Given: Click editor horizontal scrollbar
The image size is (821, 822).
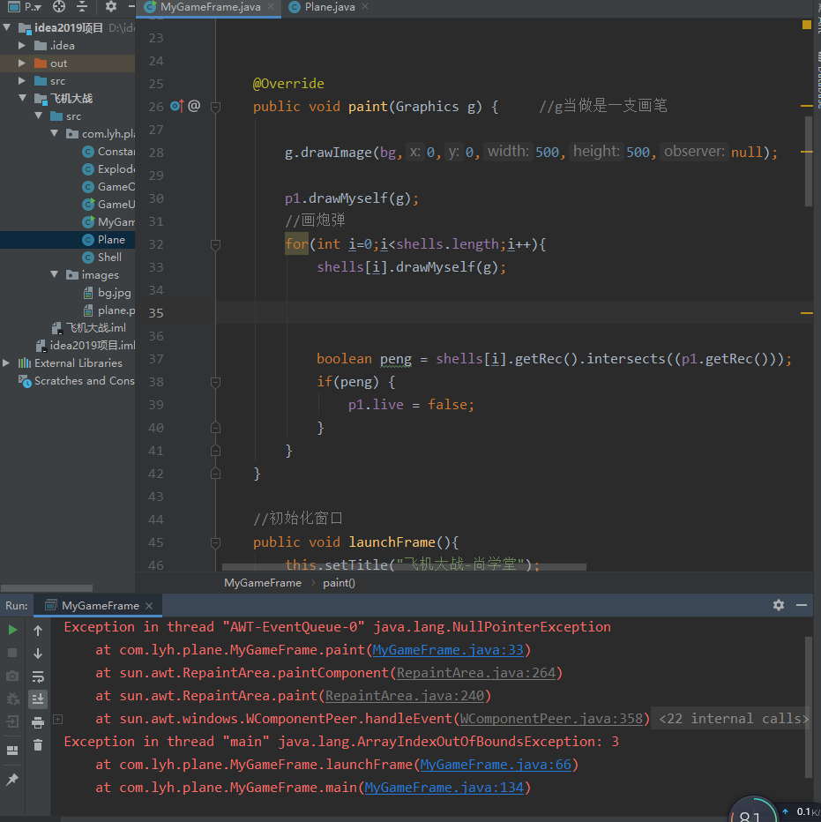Looking at the screenshot, I should tap(404, 567).
